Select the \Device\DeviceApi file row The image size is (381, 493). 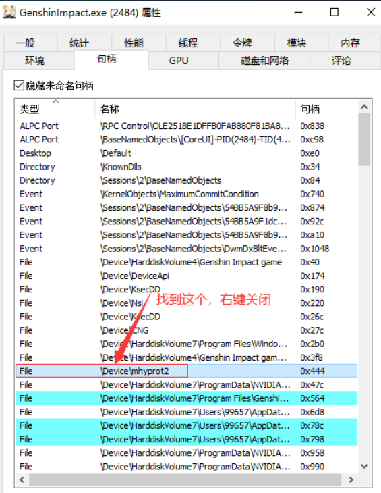tap(186, 276)
